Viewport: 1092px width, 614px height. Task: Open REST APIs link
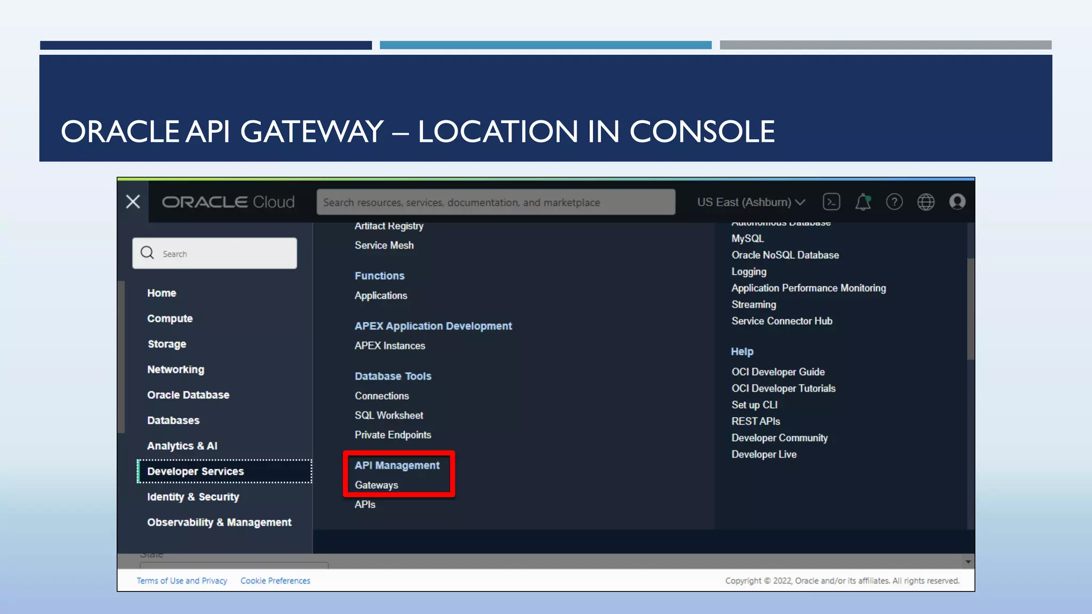tap(756, 422)
